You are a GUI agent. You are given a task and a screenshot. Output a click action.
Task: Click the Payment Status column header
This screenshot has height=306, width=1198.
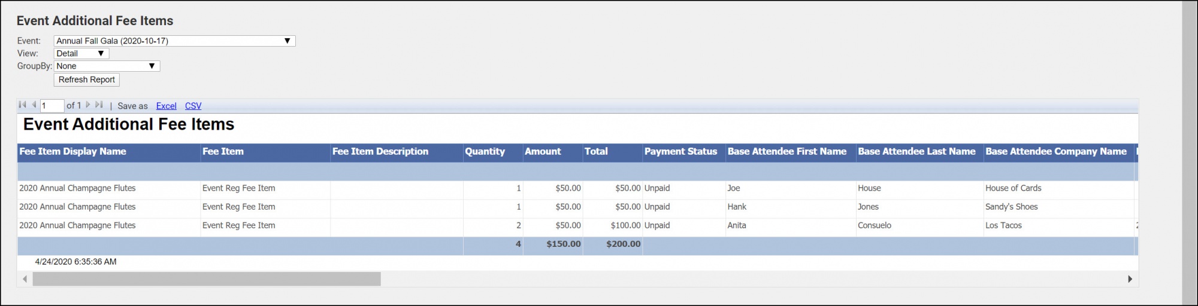click(x=680, y=152)
